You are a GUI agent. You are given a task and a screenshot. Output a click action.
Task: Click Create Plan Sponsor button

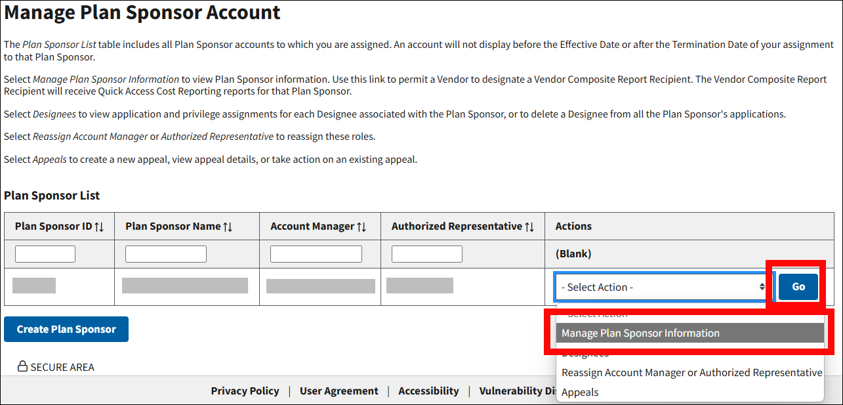pos(66,330)
